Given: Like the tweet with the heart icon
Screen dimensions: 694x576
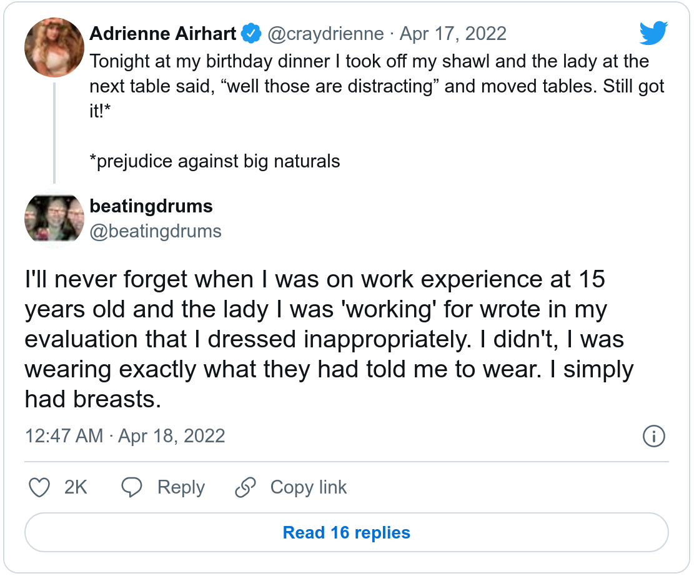Looking at the screenshot, I should point(40,487).
